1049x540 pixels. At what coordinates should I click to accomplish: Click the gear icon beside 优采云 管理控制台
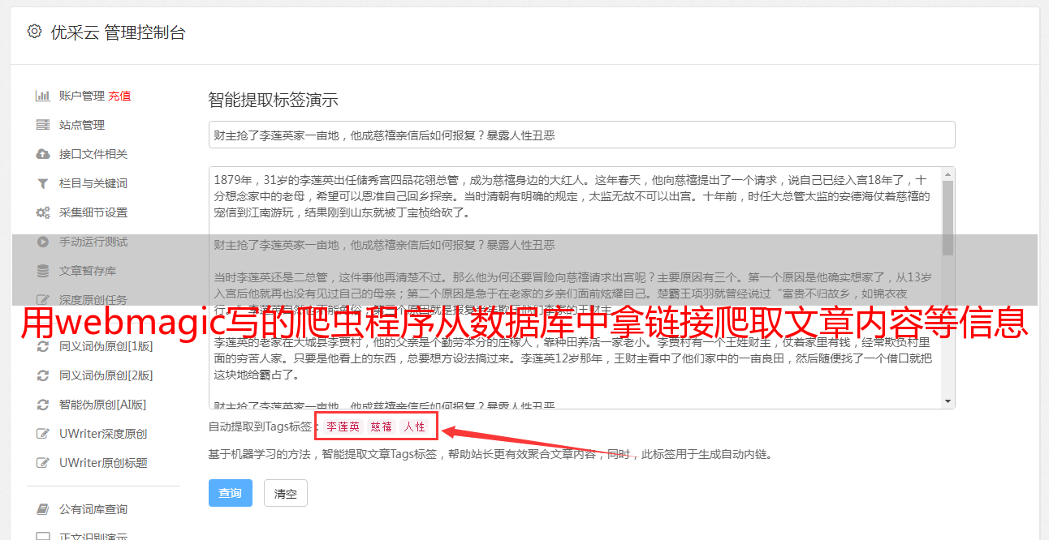pos(34,32)
